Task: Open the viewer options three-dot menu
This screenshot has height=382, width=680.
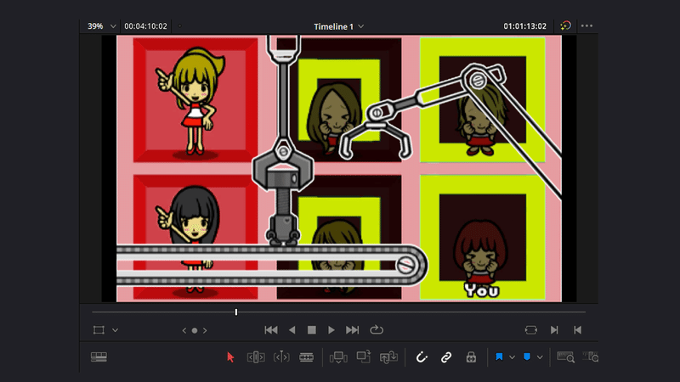Action: [x=586, y=26]
